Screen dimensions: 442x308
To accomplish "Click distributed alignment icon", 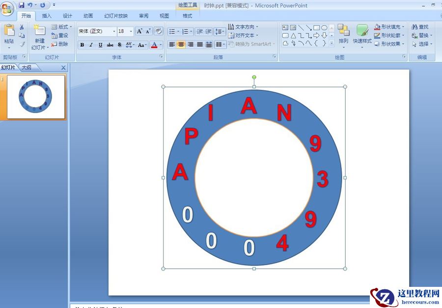I will pyautogui.click(x=209, y=44).
